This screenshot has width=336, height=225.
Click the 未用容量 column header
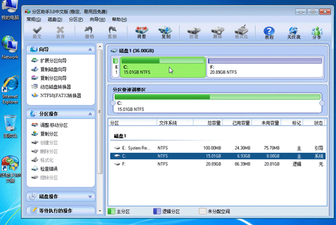coord(266,123)
